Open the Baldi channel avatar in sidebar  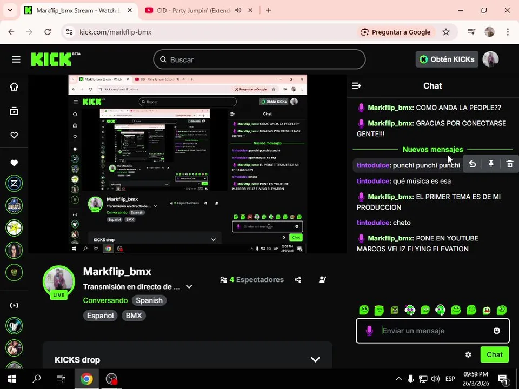pos(14,206)
